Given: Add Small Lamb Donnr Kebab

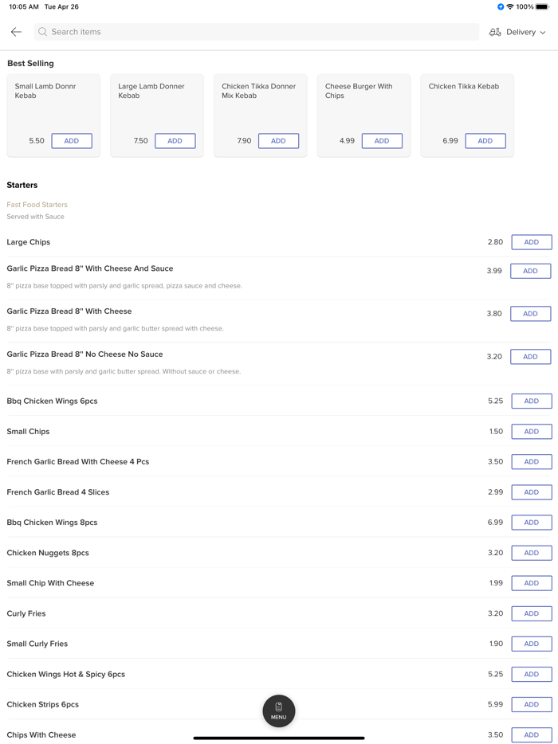Looking at the screenshot, I should pyautogui.click(x=72, y=141).
